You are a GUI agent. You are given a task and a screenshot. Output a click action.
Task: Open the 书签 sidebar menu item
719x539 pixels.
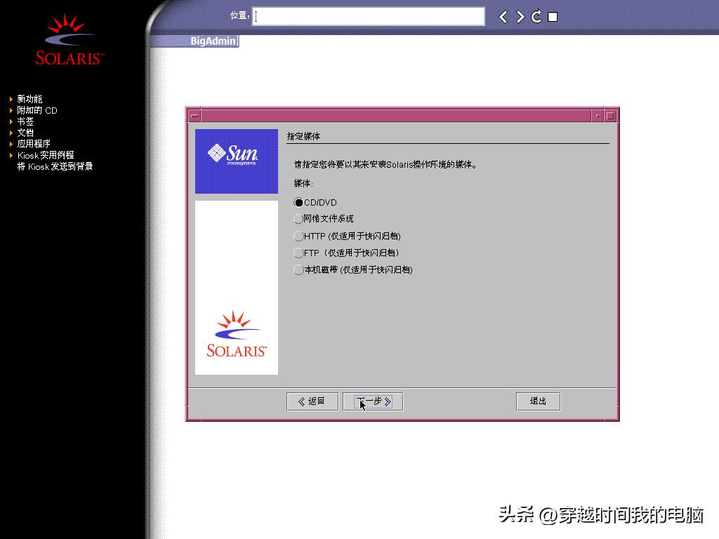[26, 121]
